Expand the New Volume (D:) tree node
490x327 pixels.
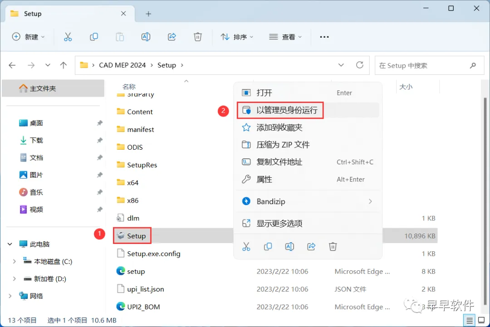(14, 278)
